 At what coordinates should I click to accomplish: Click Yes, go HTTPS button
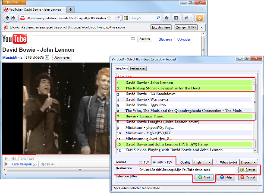[x=186, y=27]
